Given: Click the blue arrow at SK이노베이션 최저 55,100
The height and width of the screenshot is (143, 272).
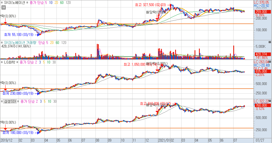Looking at the screenshot, I should click(37, 35).
